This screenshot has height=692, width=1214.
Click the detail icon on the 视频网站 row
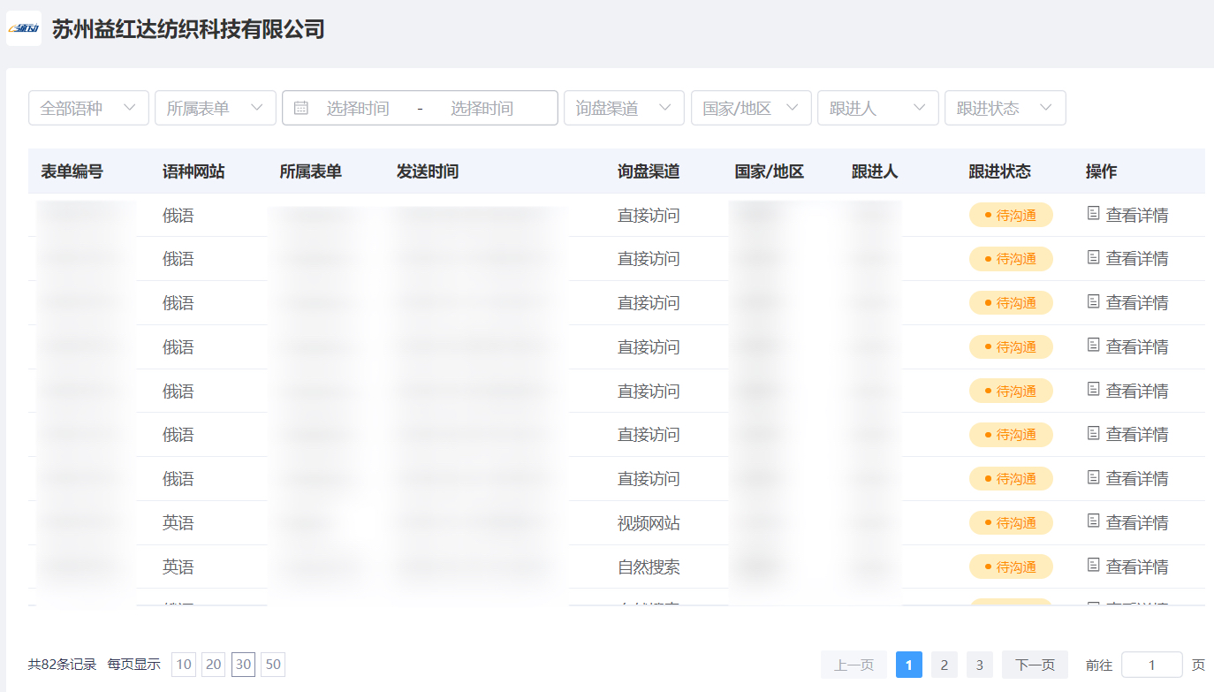click(x=1091, y=522)
